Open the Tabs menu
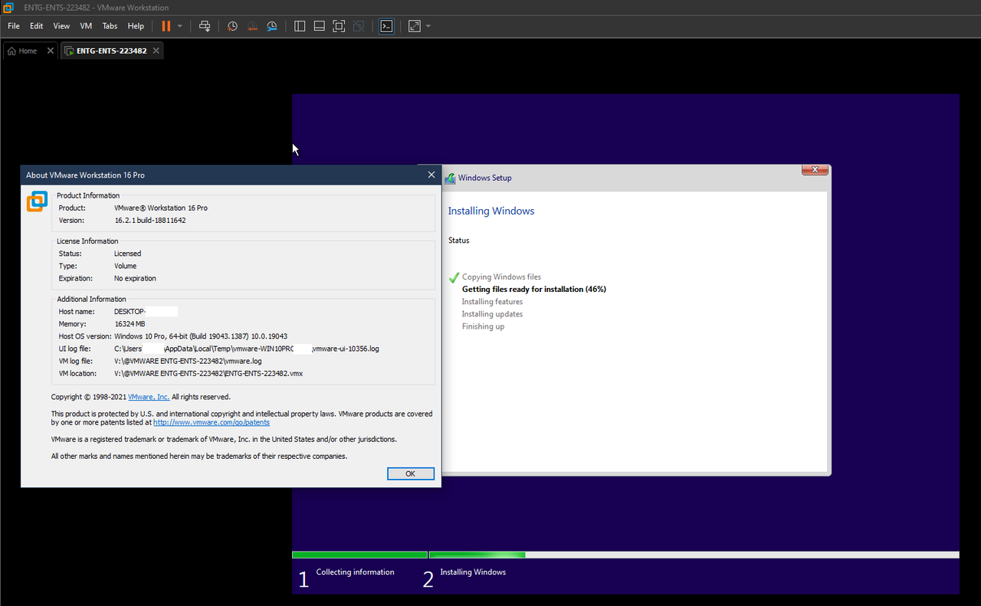Screen dimensions: 981x606 (110, 26)
